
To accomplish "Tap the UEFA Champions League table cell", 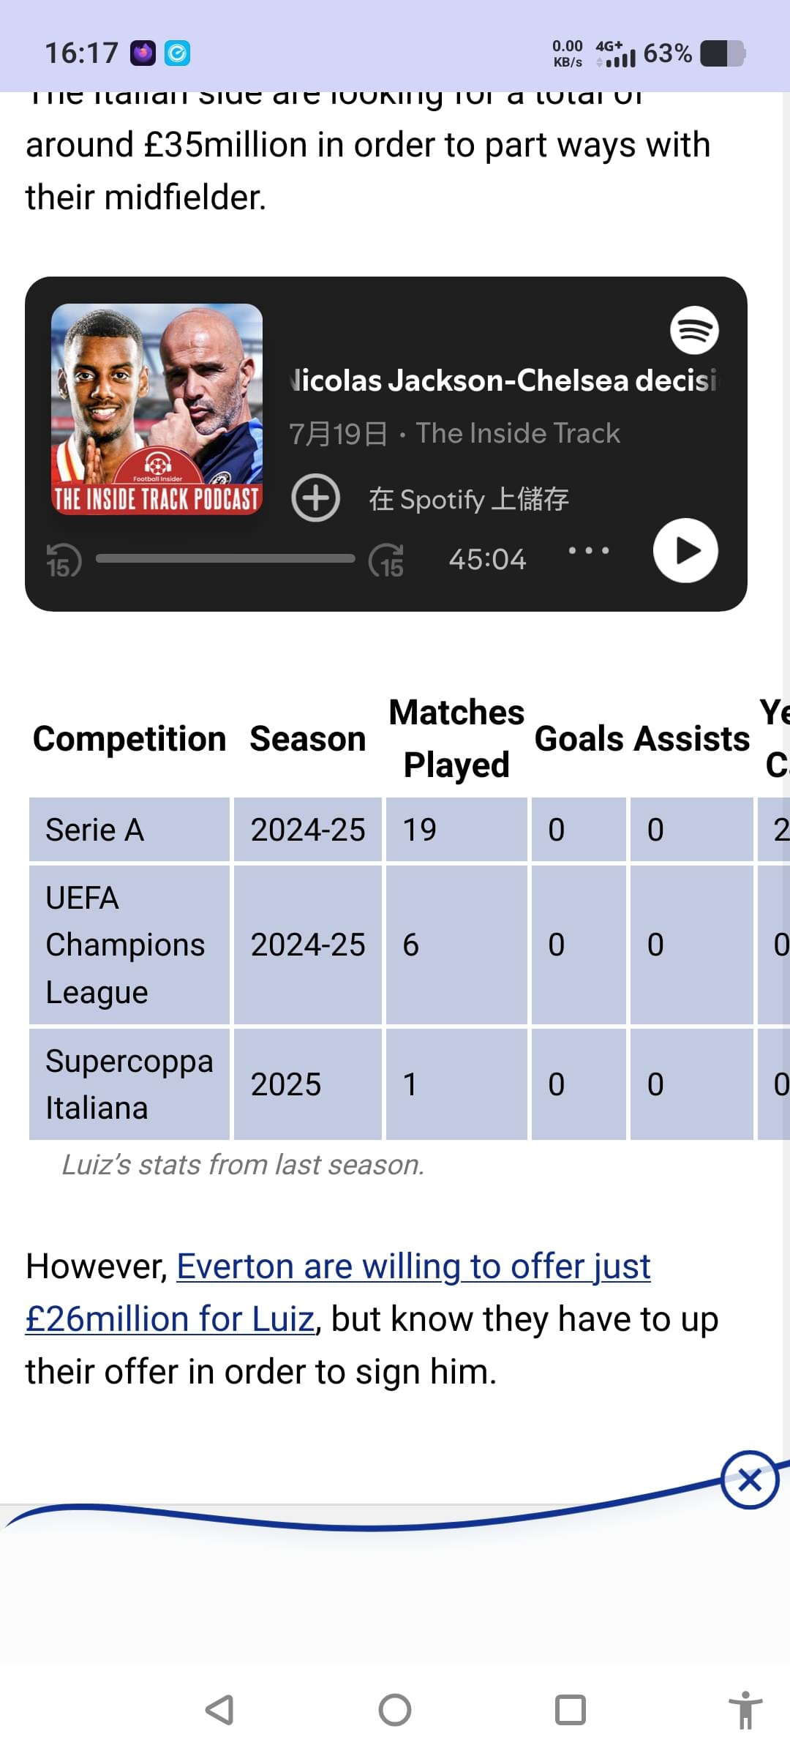I will point(129,945).
